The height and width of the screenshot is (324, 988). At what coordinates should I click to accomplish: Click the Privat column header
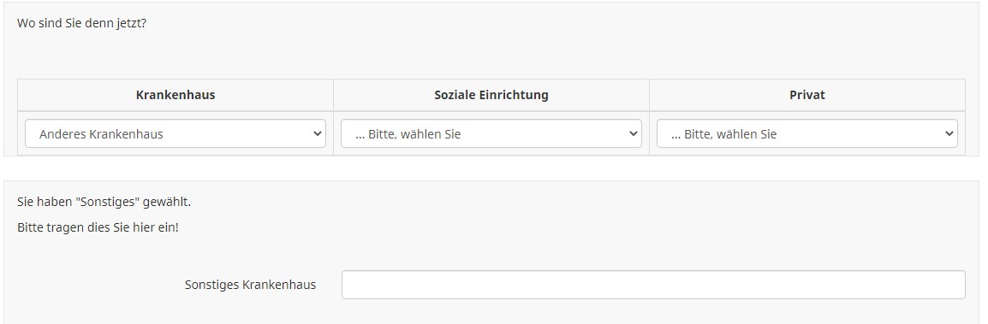(807, 95)
